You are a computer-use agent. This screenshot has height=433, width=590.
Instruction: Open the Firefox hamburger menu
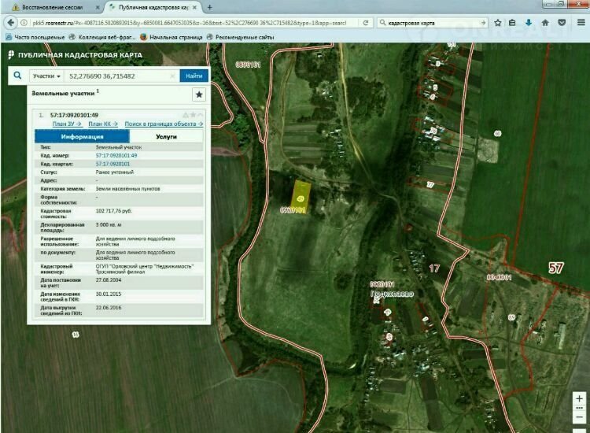click(581, 23)
